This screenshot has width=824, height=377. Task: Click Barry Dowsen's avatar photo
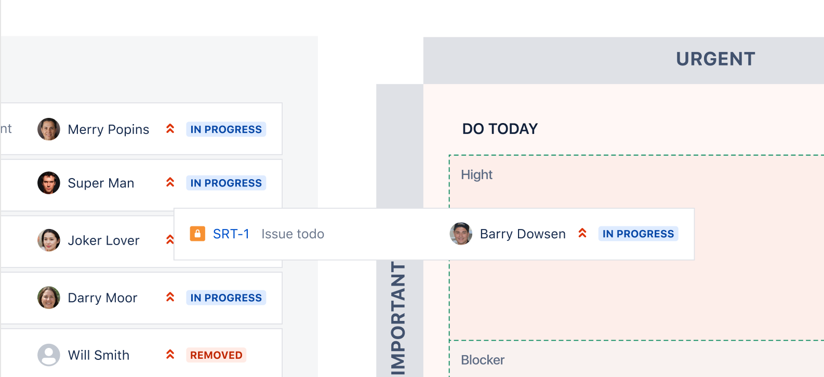[x=461, y=234]
